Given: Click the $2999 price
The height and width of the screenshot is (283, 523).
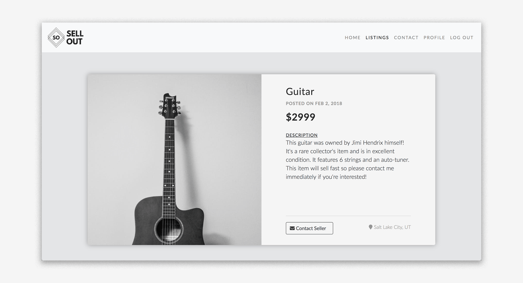Looking at the screenshot, I should point(300,117).
